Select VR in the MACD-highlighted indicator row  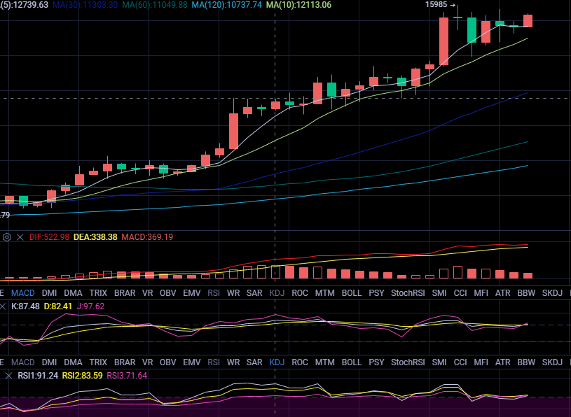pyautogui.click(x=148, y=293)
